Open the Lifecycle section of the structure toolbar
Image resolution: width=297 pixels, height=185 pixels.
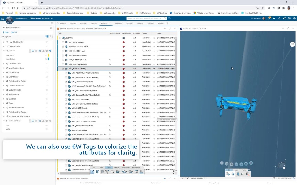coord(117,167)
